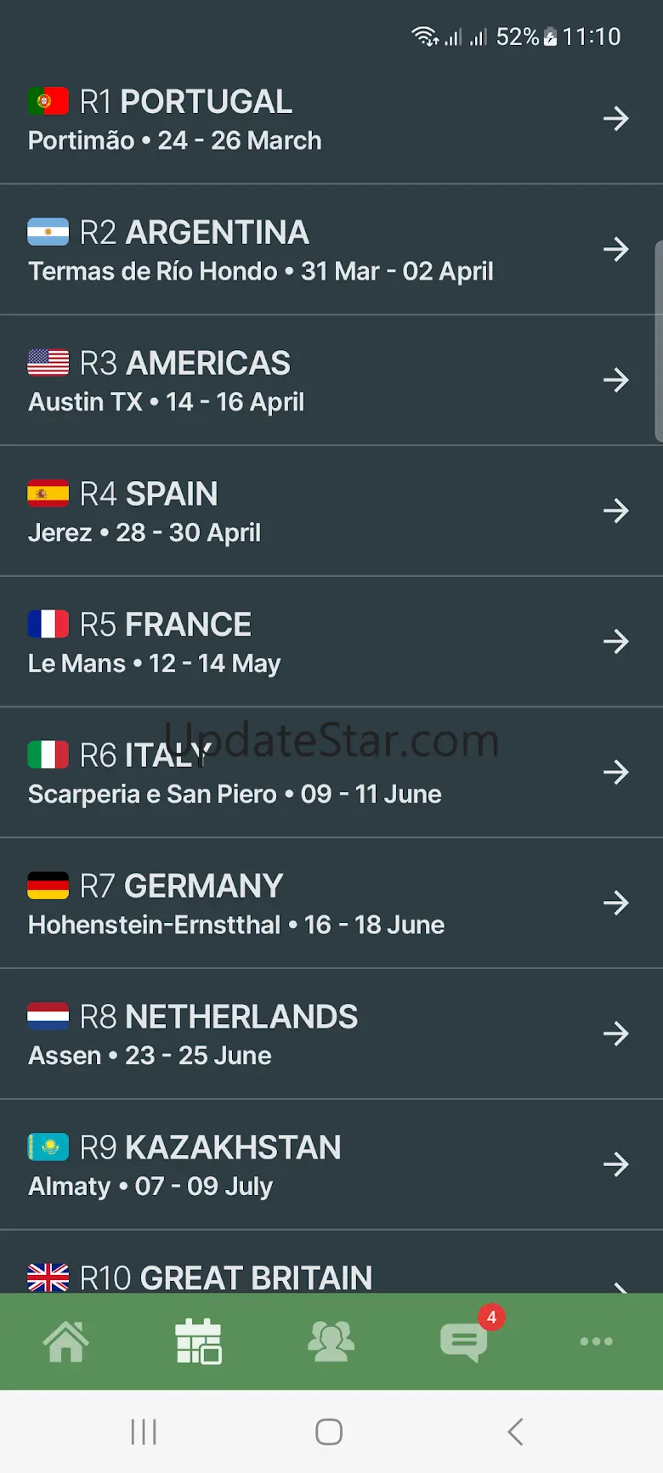This screenshot has width=663, height=1473.
Task: Tap the Android back navigation button
Action: click(x=515, y=1431)
